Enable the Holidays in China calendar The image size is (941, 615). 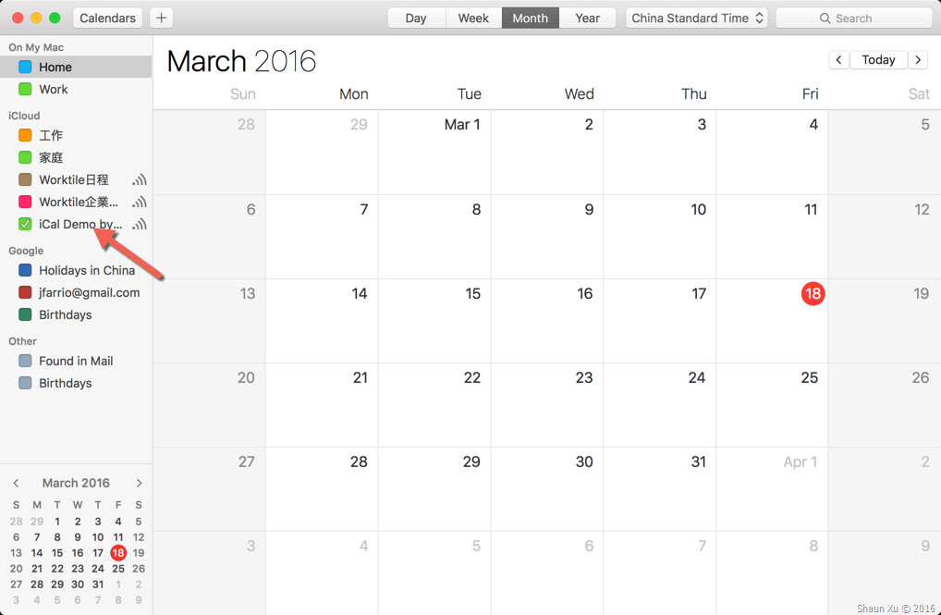25,270
